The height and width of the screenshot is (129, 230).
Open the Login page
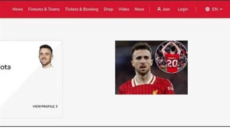[x=183, y=9]
